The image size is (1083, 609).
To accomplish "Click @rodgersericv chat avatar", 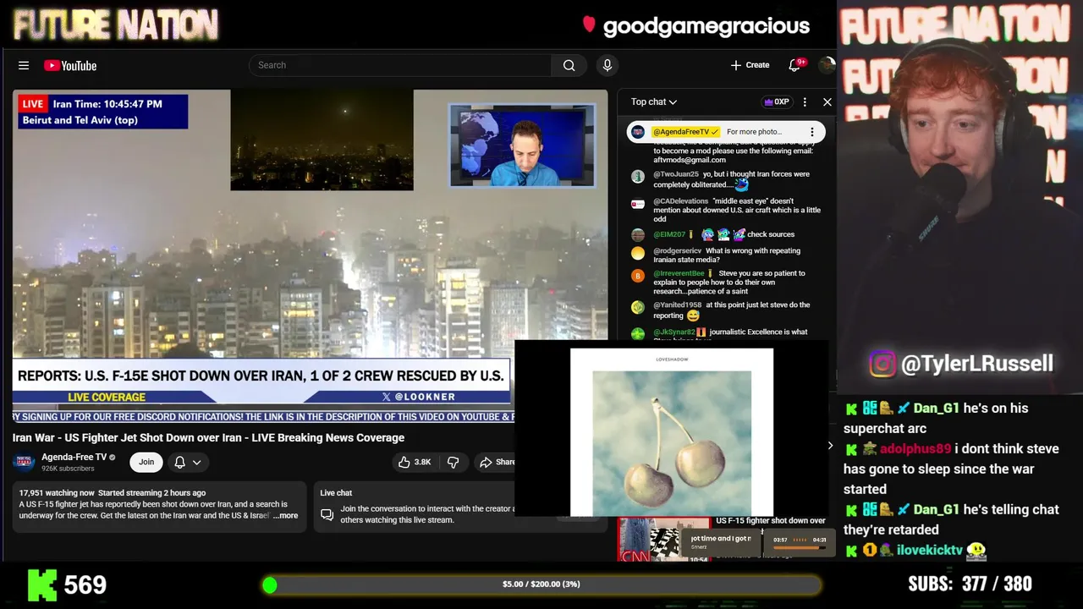I will 638,252.
